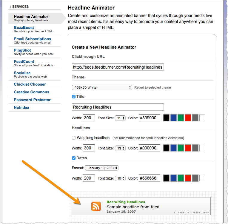Open the PingShot service

(x=22, y=50)
